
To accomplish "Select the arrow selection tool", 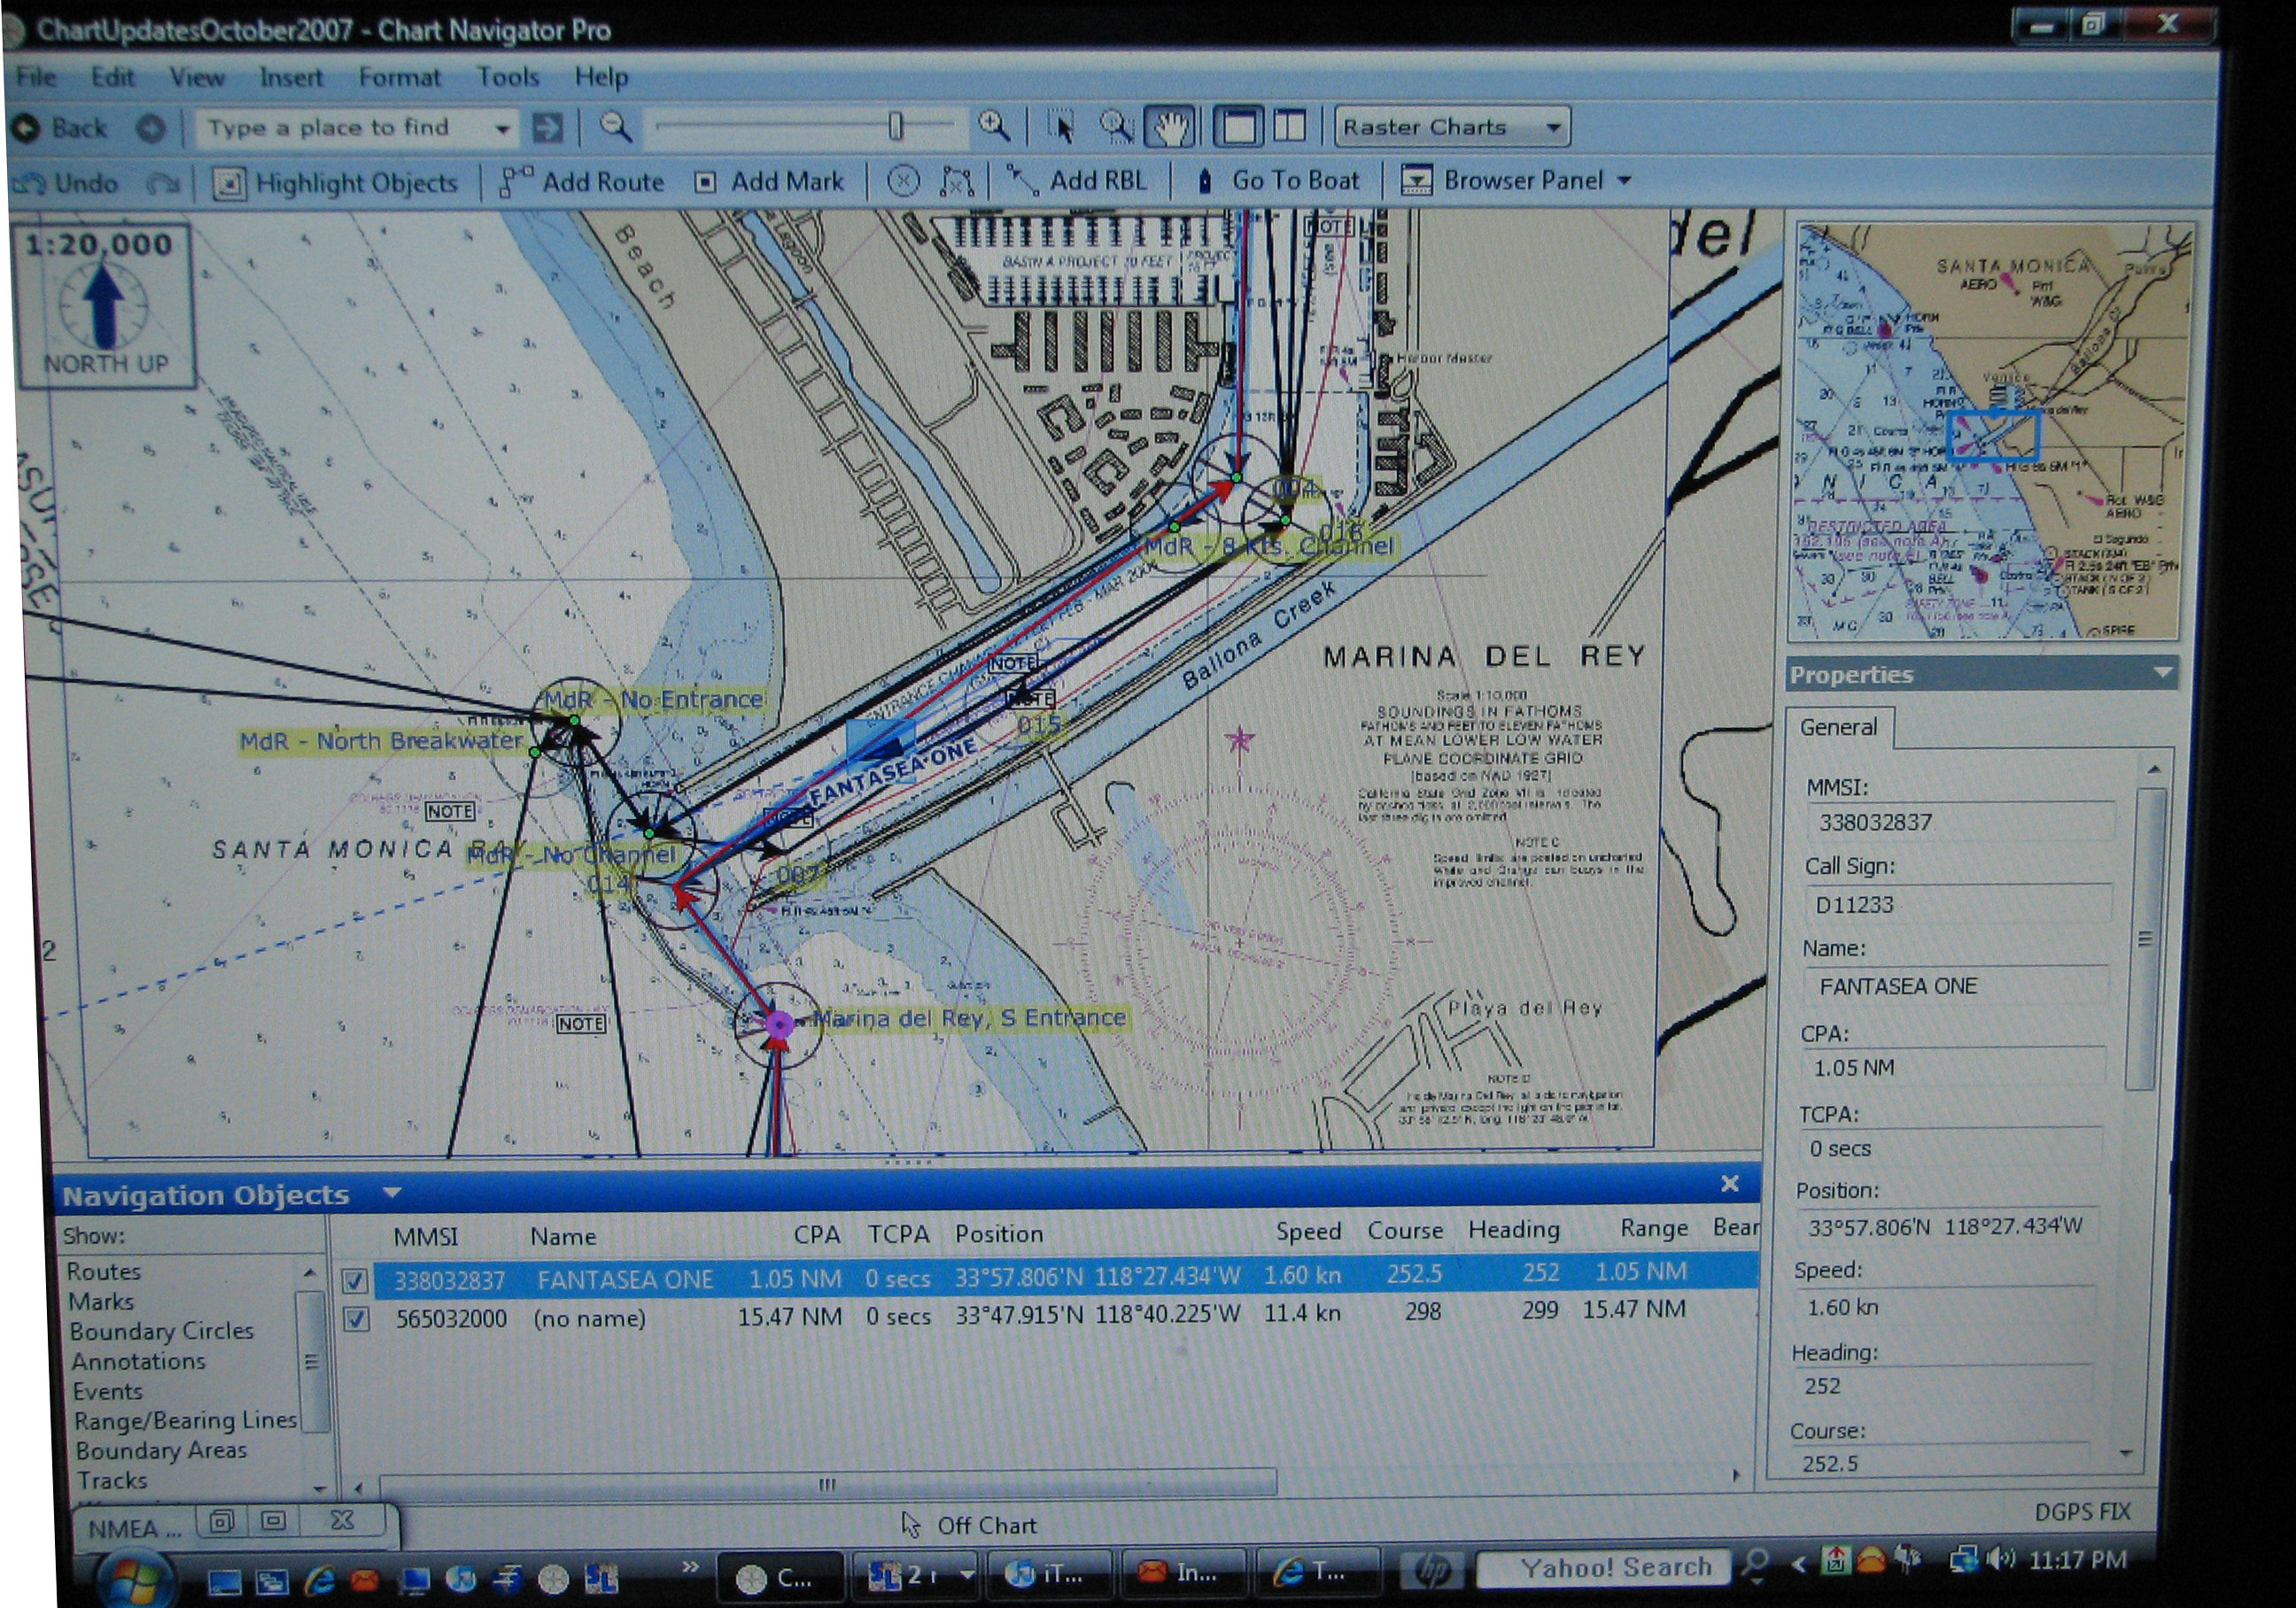I will 1061,127.
